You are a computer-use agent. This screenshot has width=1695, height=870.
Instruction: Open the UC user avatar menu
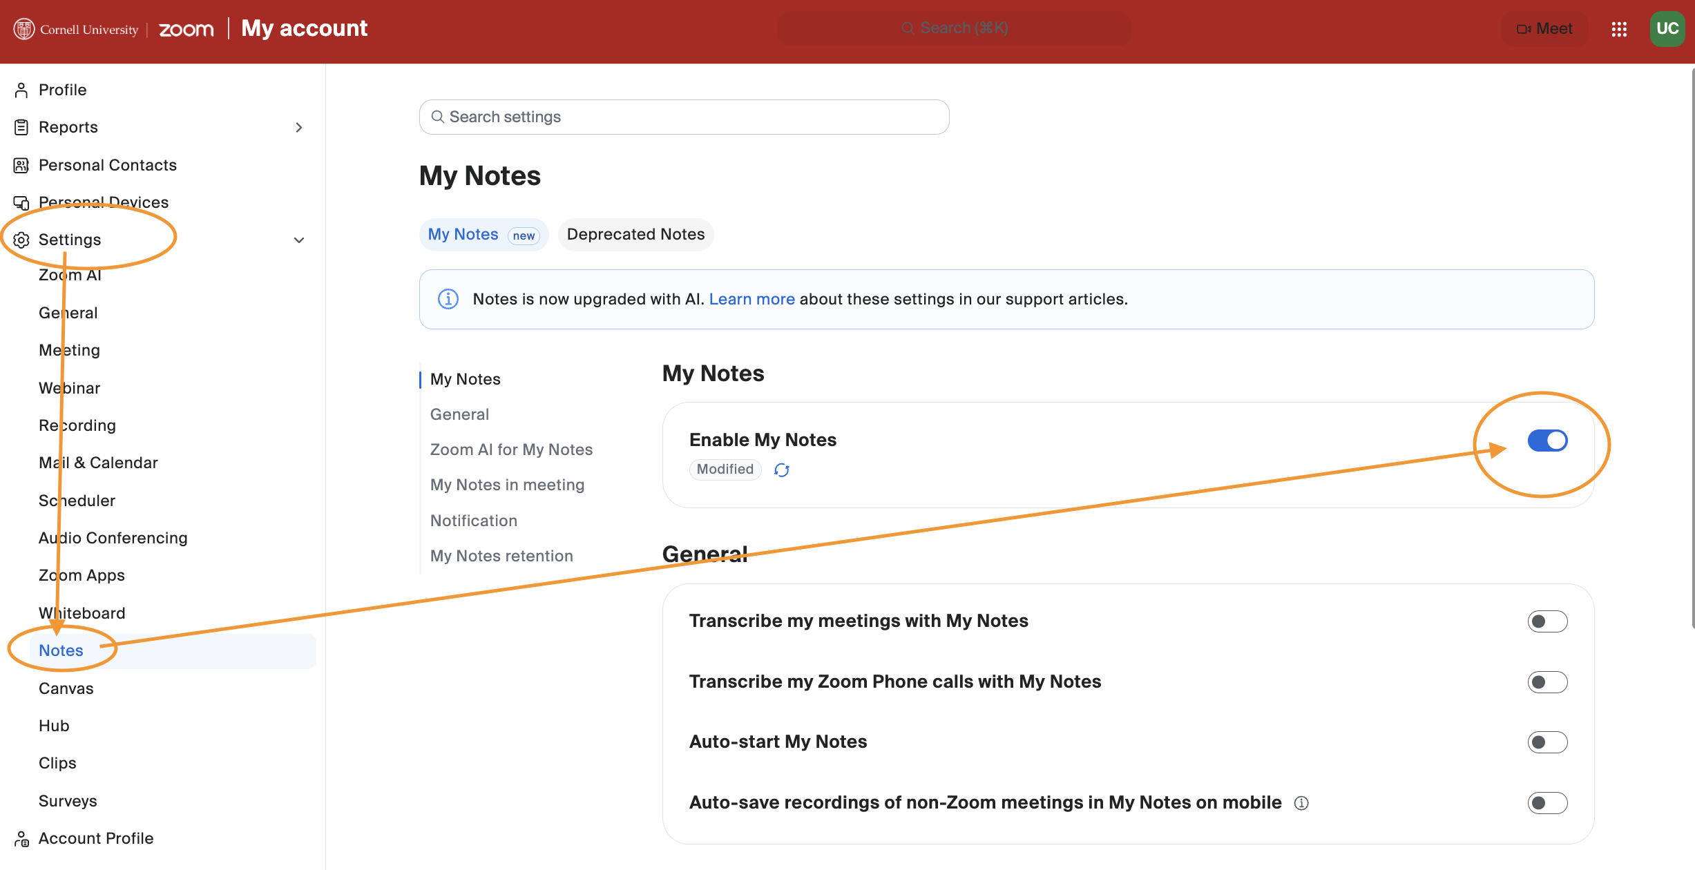coord(1667,29)
